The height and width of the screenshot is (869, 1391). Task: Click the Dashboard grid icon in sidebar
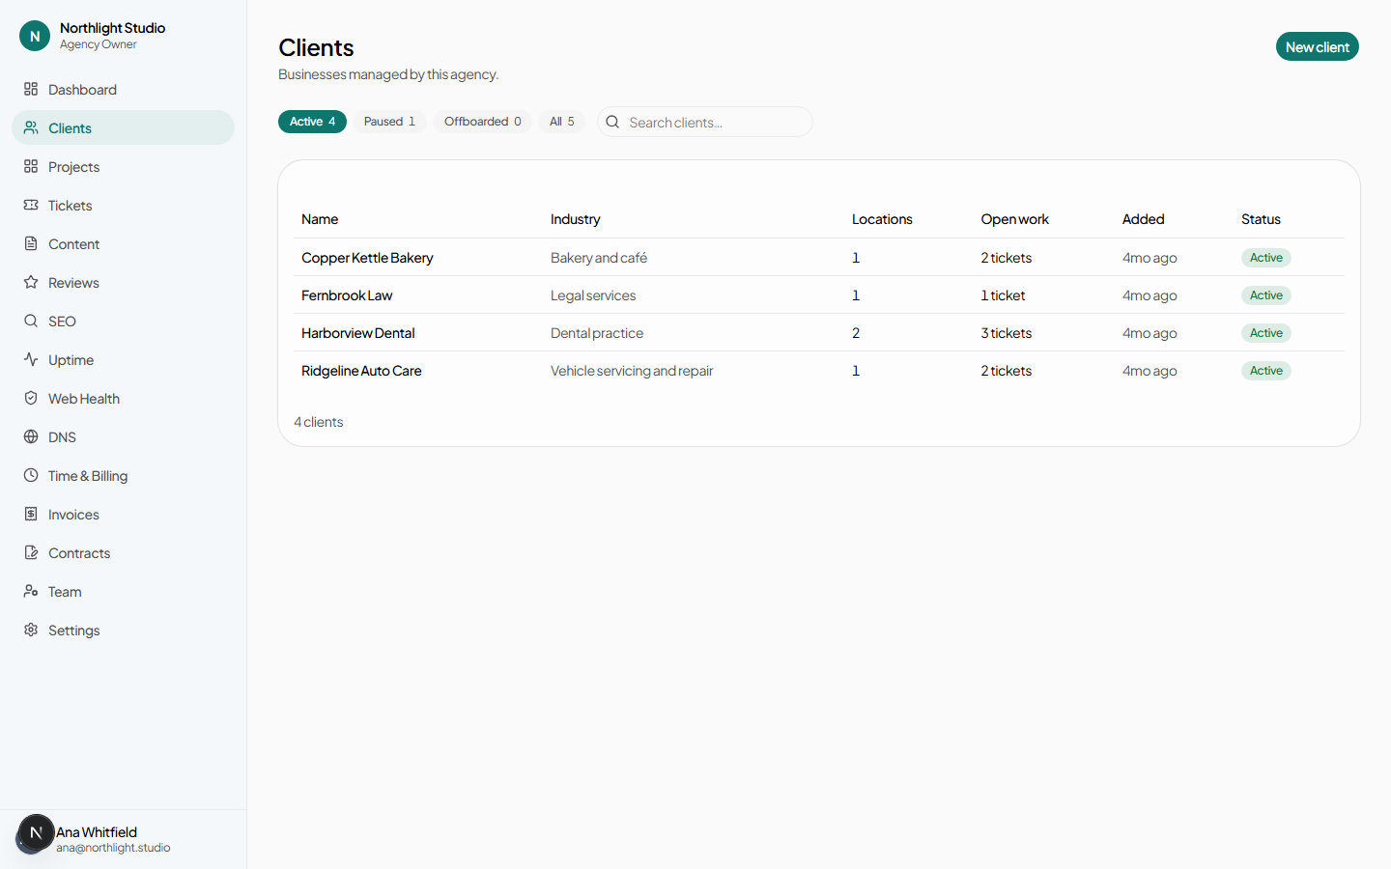(x=31, y=89)
